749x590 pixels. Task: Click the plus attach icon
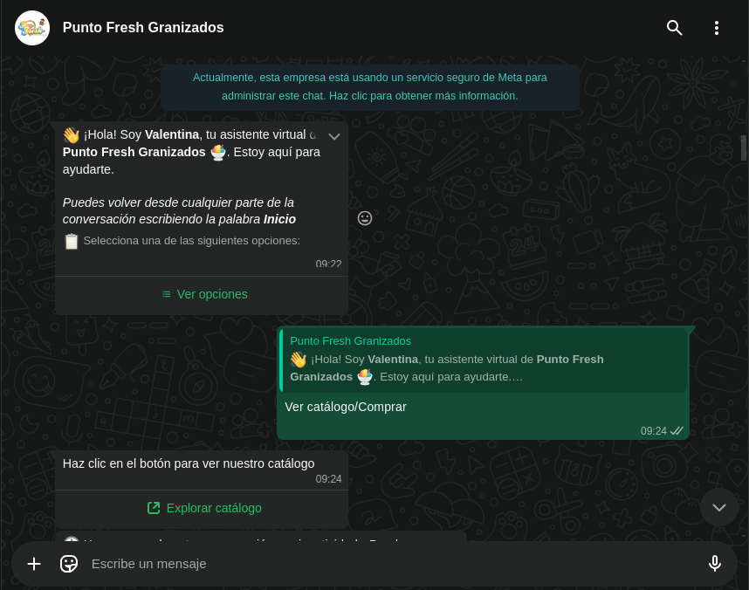click(34, 564)
